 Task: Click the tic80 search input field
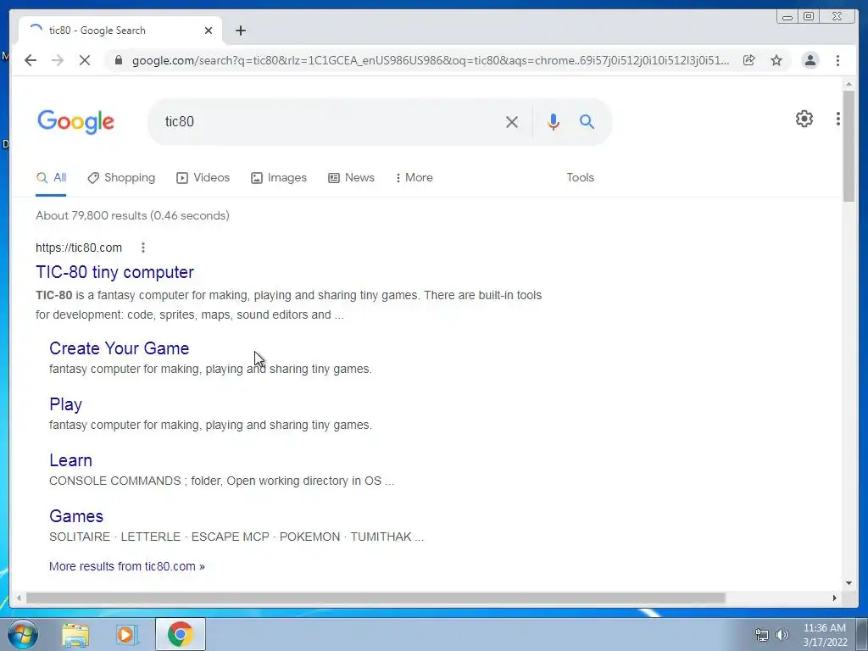click(x=330, y=122)
